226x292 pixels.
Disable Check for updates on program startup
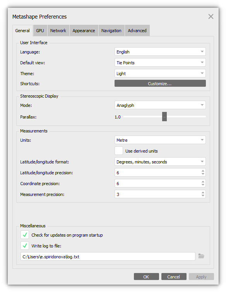point(25,235)
